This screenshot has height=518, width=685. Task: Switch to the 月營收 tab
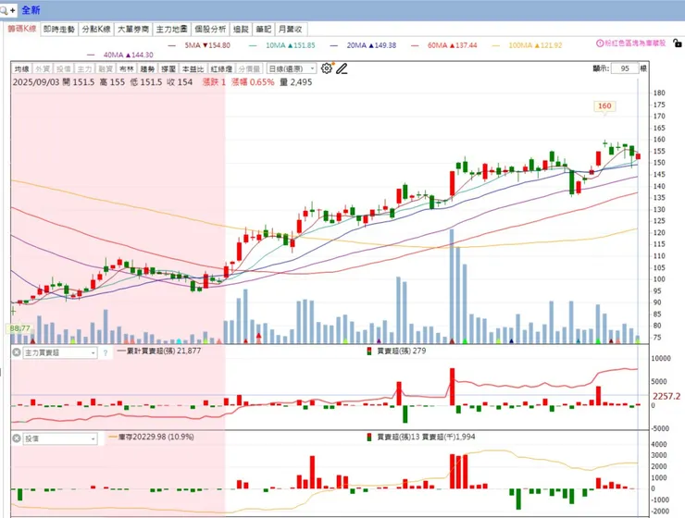point(291,30)
